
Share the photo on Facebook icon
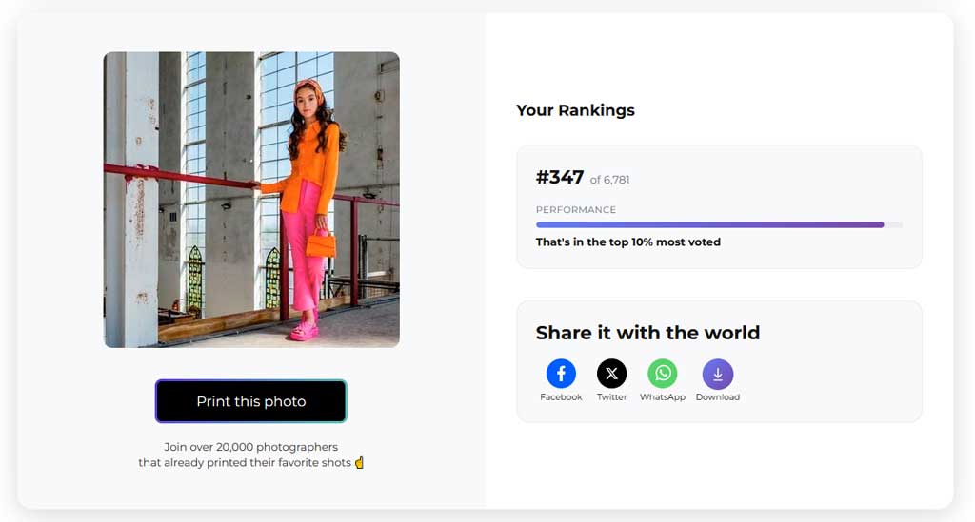point(561,374)
